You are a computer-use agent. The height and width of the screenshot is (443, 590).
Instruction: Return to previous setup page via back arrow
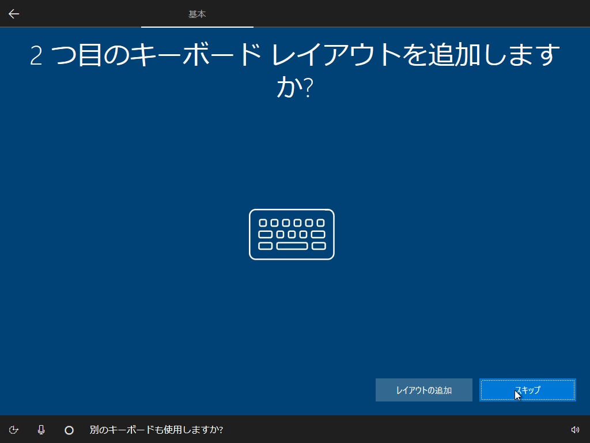[x=14, y=14]
